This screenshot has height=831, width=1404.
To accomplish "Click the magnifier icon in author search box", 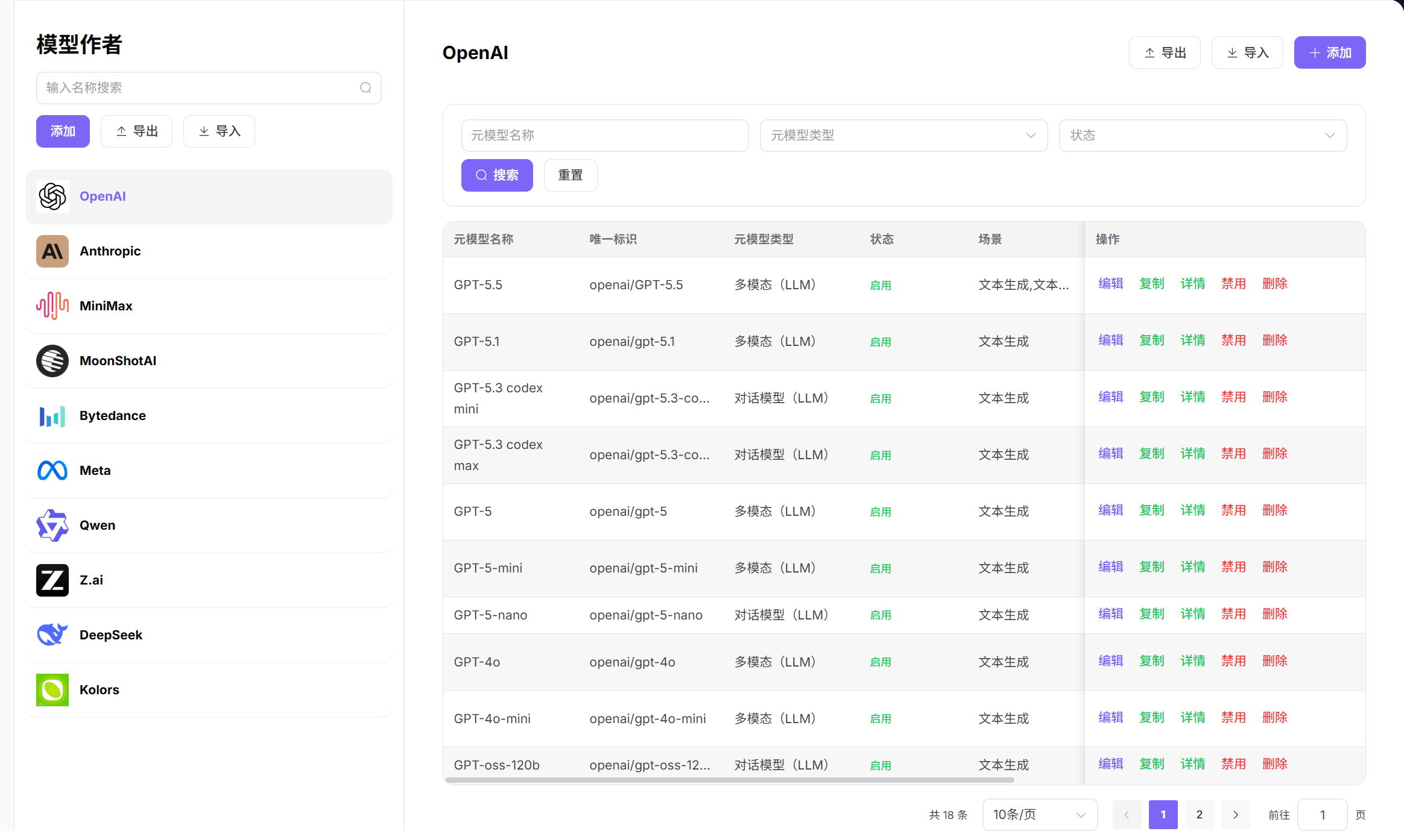I will click(365, 88).
